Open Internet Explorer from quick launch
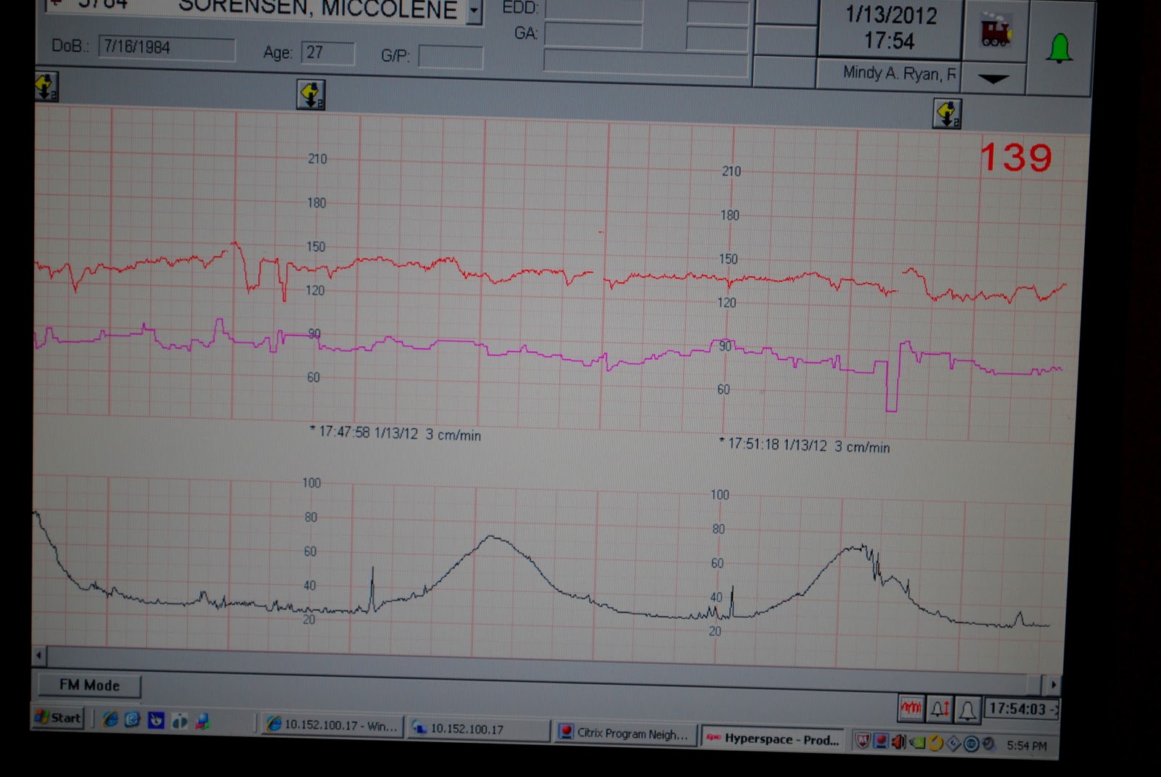This screenshot has width=1161, height=777. pos(110,720)
